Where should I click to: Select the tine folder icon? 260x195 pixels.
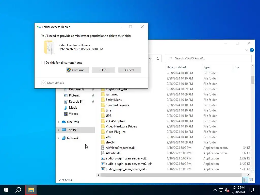103,110
